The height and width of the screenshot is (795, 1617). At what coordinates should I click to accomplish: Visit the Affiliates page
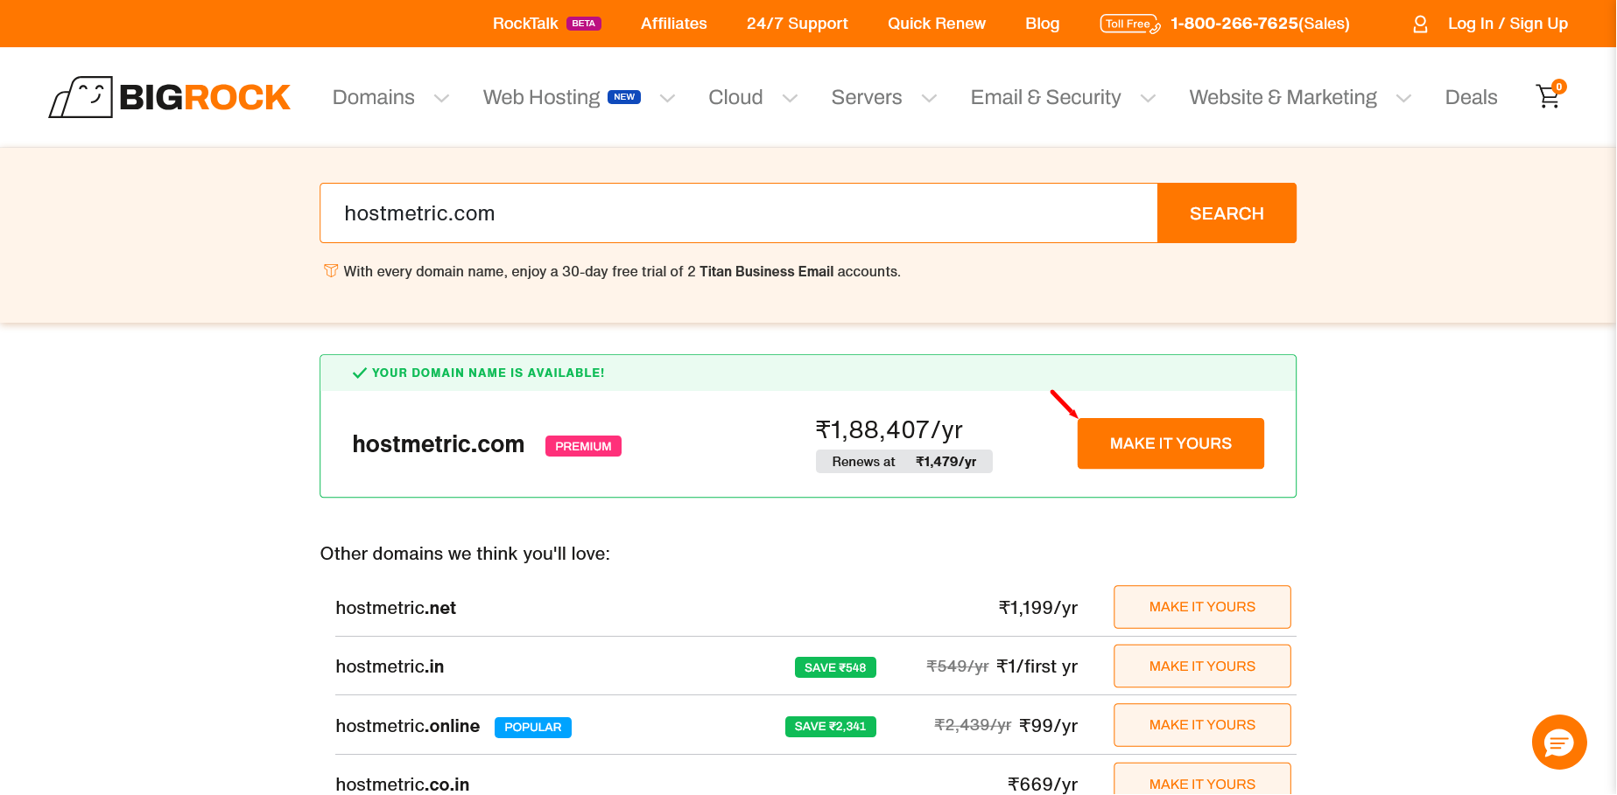click(673, 24)
